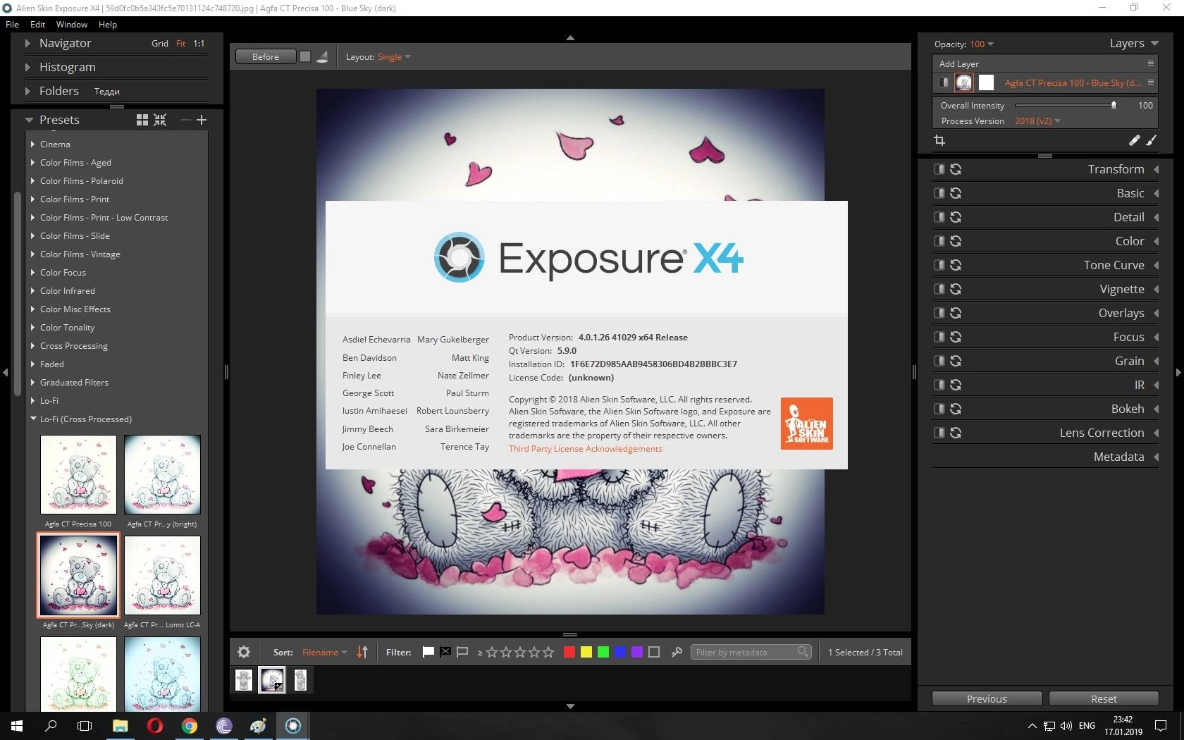Open Third Party License Acknowledgements link
The width and height of the screenshot is (1184, 740).
[586, 448]
